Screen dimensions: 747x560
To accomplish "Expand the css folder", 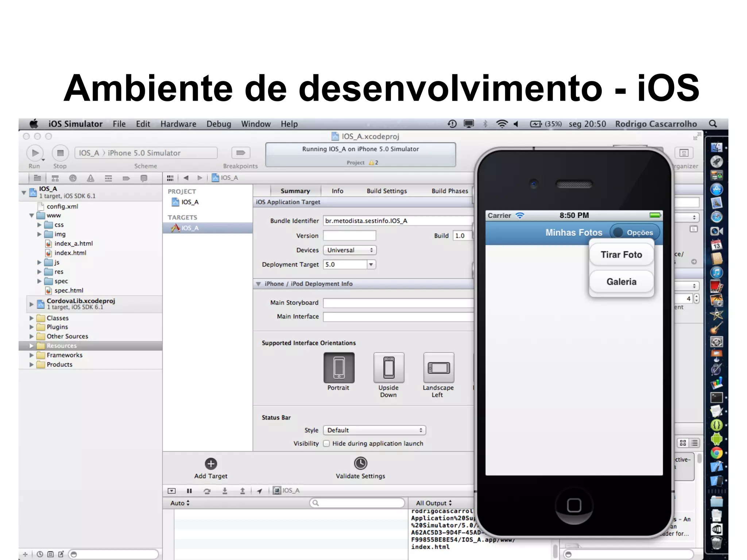I will pyautogui.click(x=39, y=225).
